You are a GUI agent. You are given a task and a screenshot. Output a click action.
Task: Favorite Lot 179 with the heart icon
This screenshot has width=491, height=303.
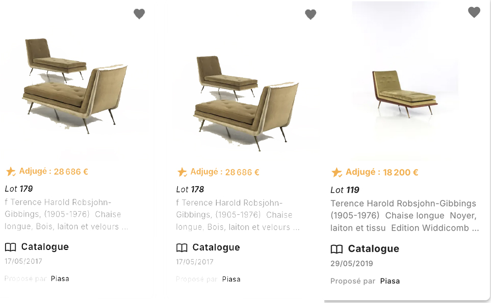[139, 14]
